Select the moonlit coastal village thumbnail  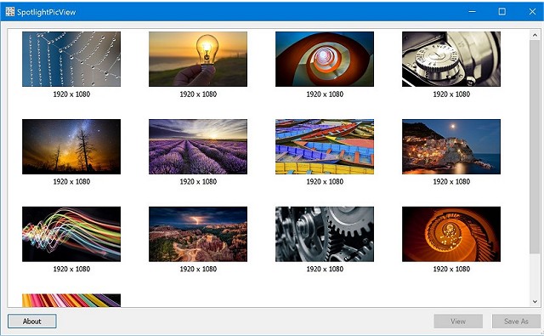451,146
